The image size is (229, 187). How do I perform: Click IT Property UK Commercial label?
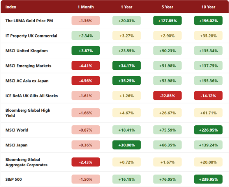coord(31,36)
